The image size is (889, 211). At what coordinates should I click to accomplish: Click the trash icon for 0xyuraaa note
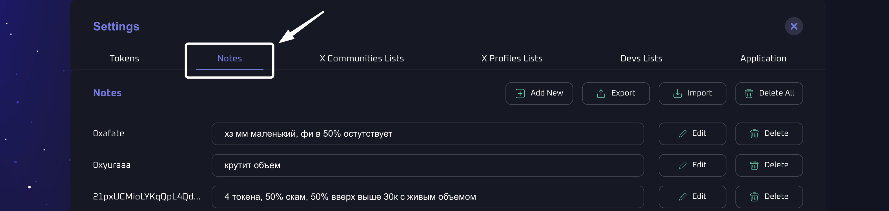[x=754, y=165]
